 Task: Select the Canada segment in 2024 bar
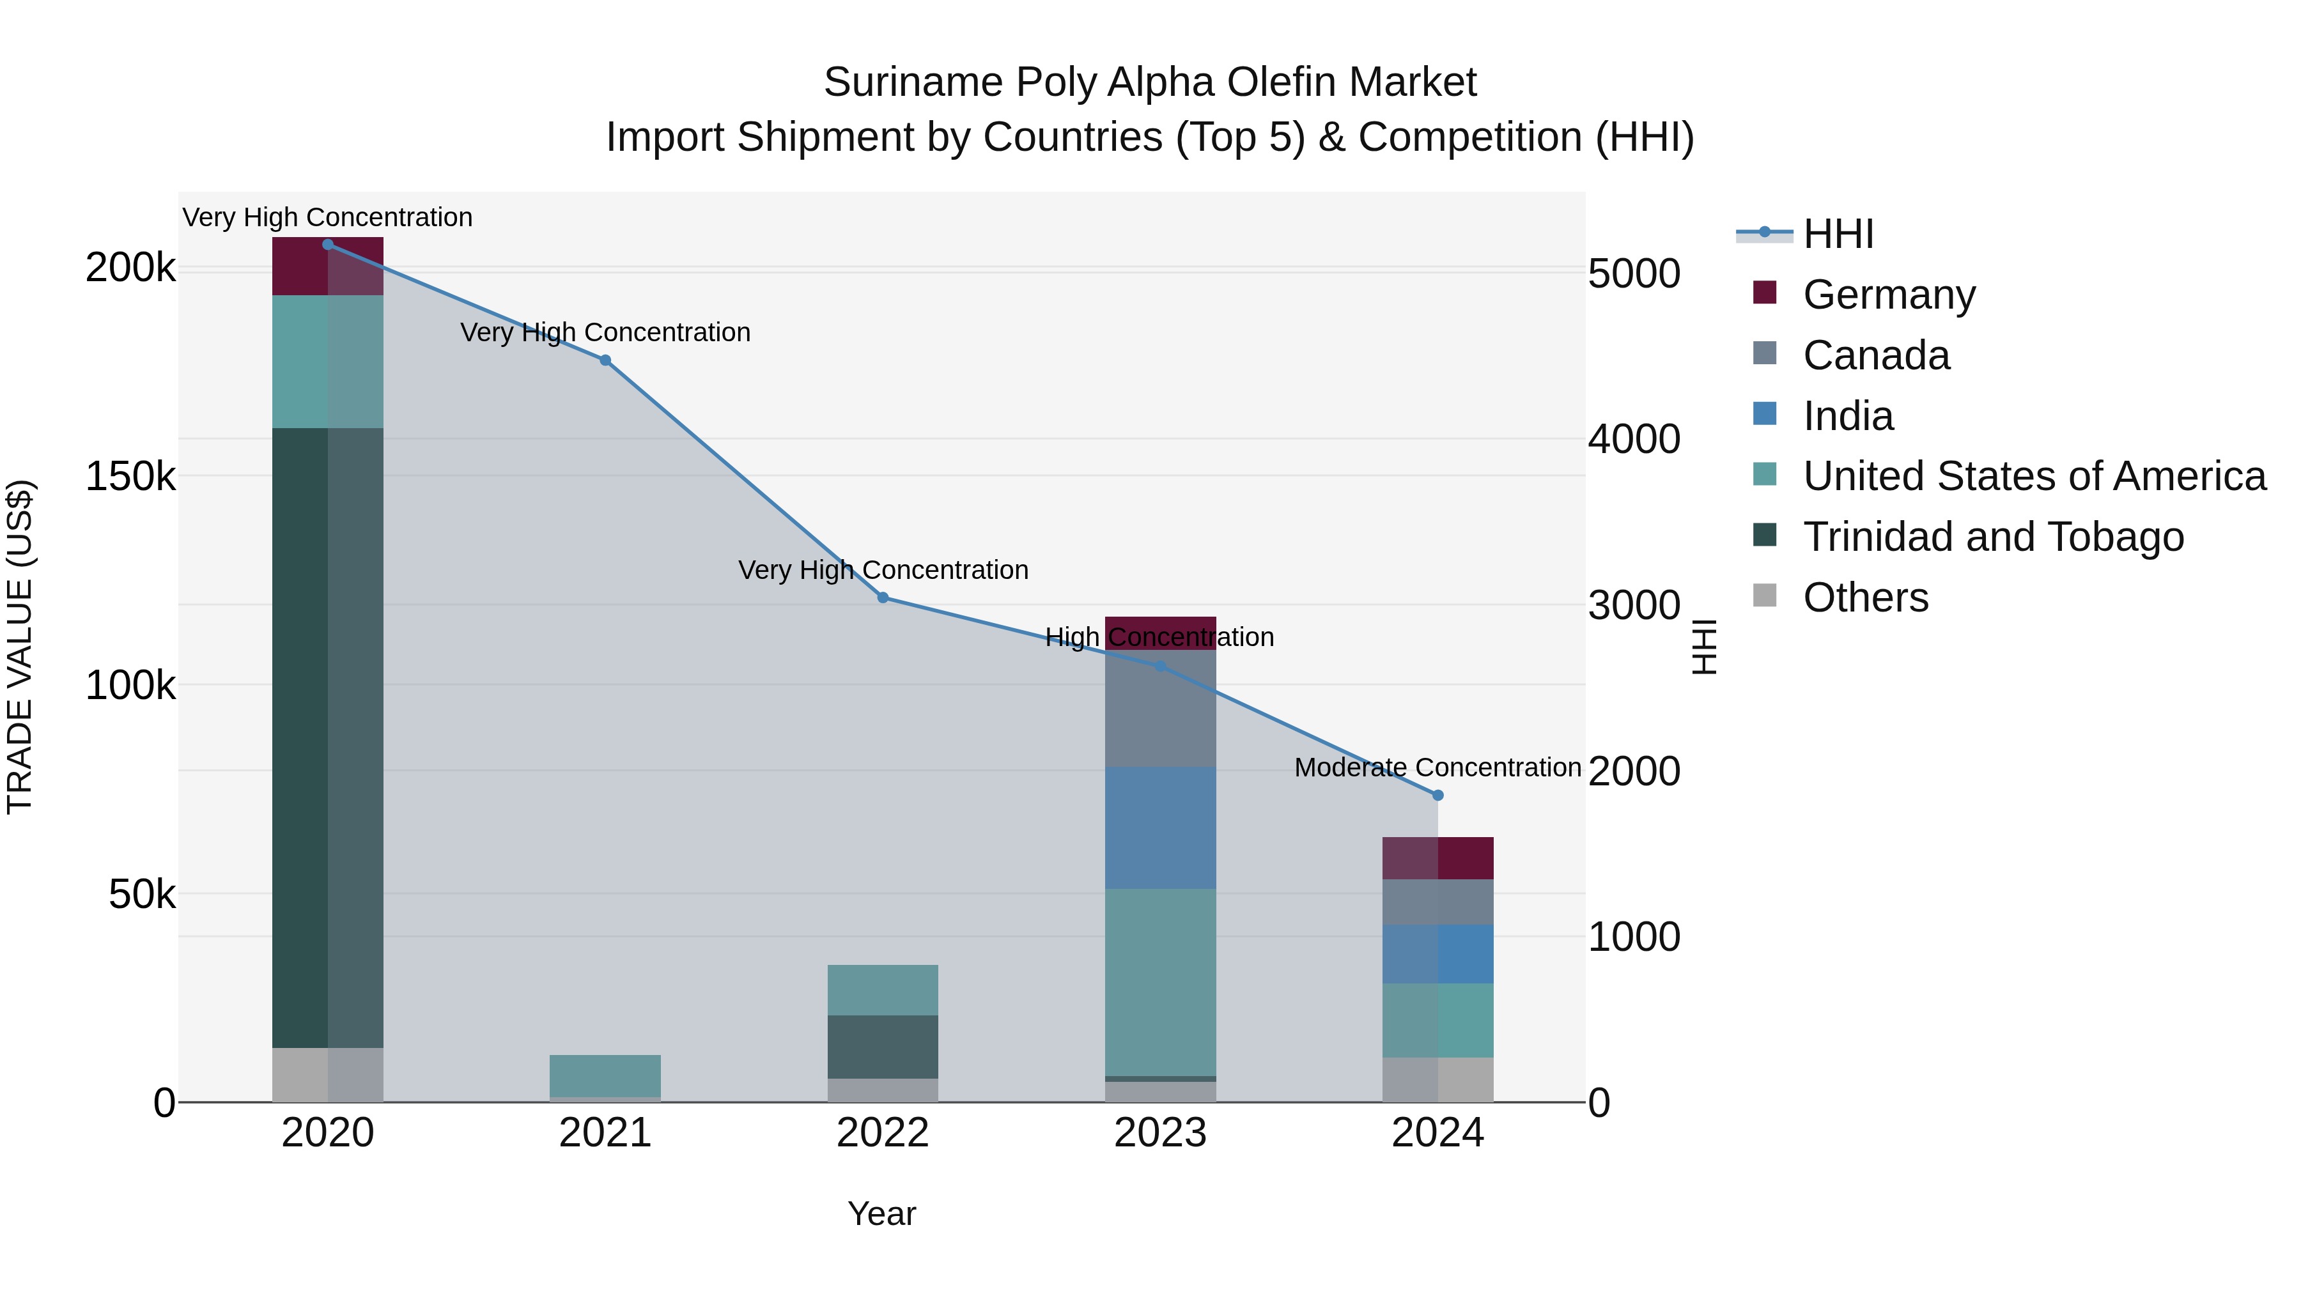click(1438, 902)
